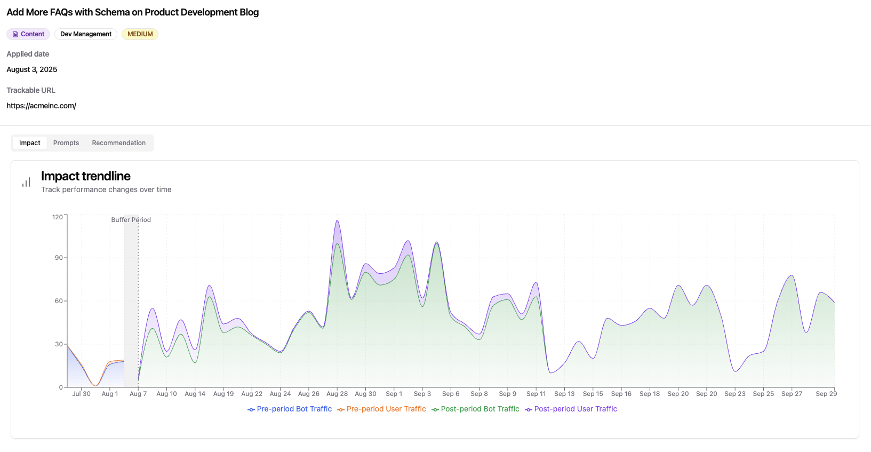The width and height of the screenshot is (871, 452).
Task: Click the Sep 11 label on the x-axis
Action: (536, 394)
